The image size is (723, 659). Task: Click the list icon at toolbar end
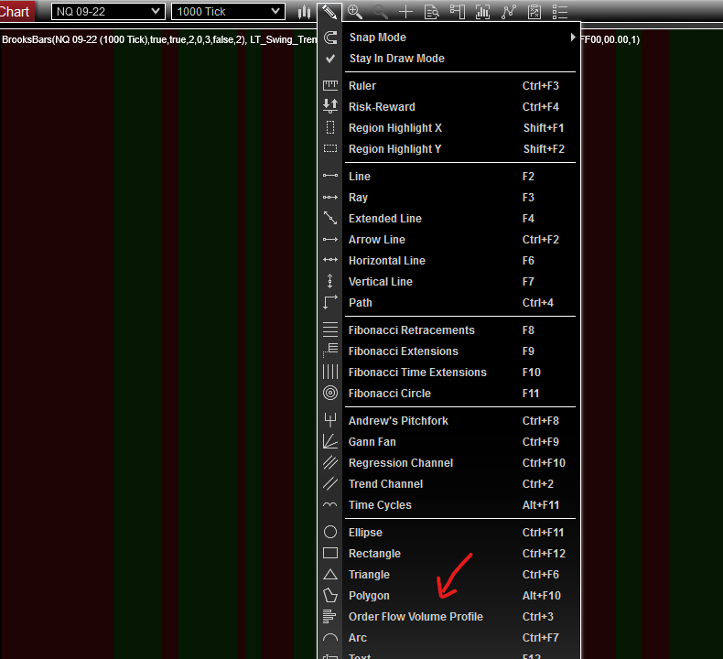pos(559,12)
